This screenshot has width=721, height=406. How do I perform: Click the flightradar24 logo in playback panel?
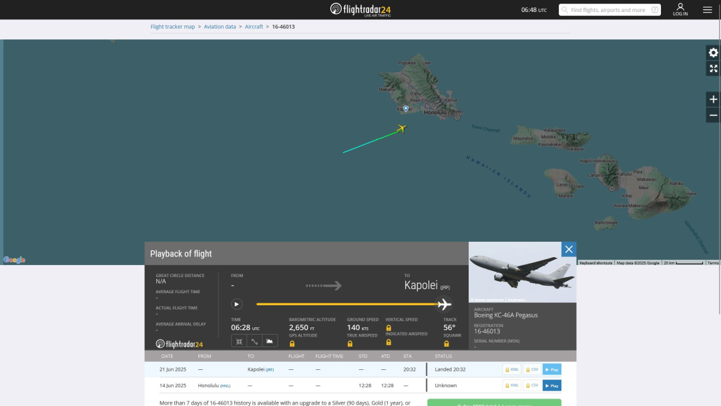tap(180, 344)
